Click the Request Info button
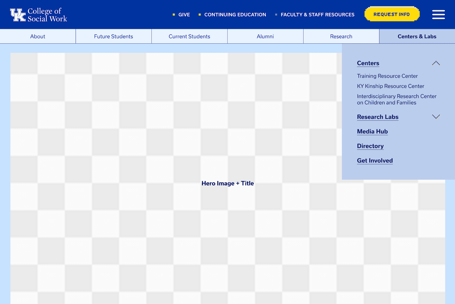Image resolution: width=455 pixels, height=304 pixels. tap(392, 14)
